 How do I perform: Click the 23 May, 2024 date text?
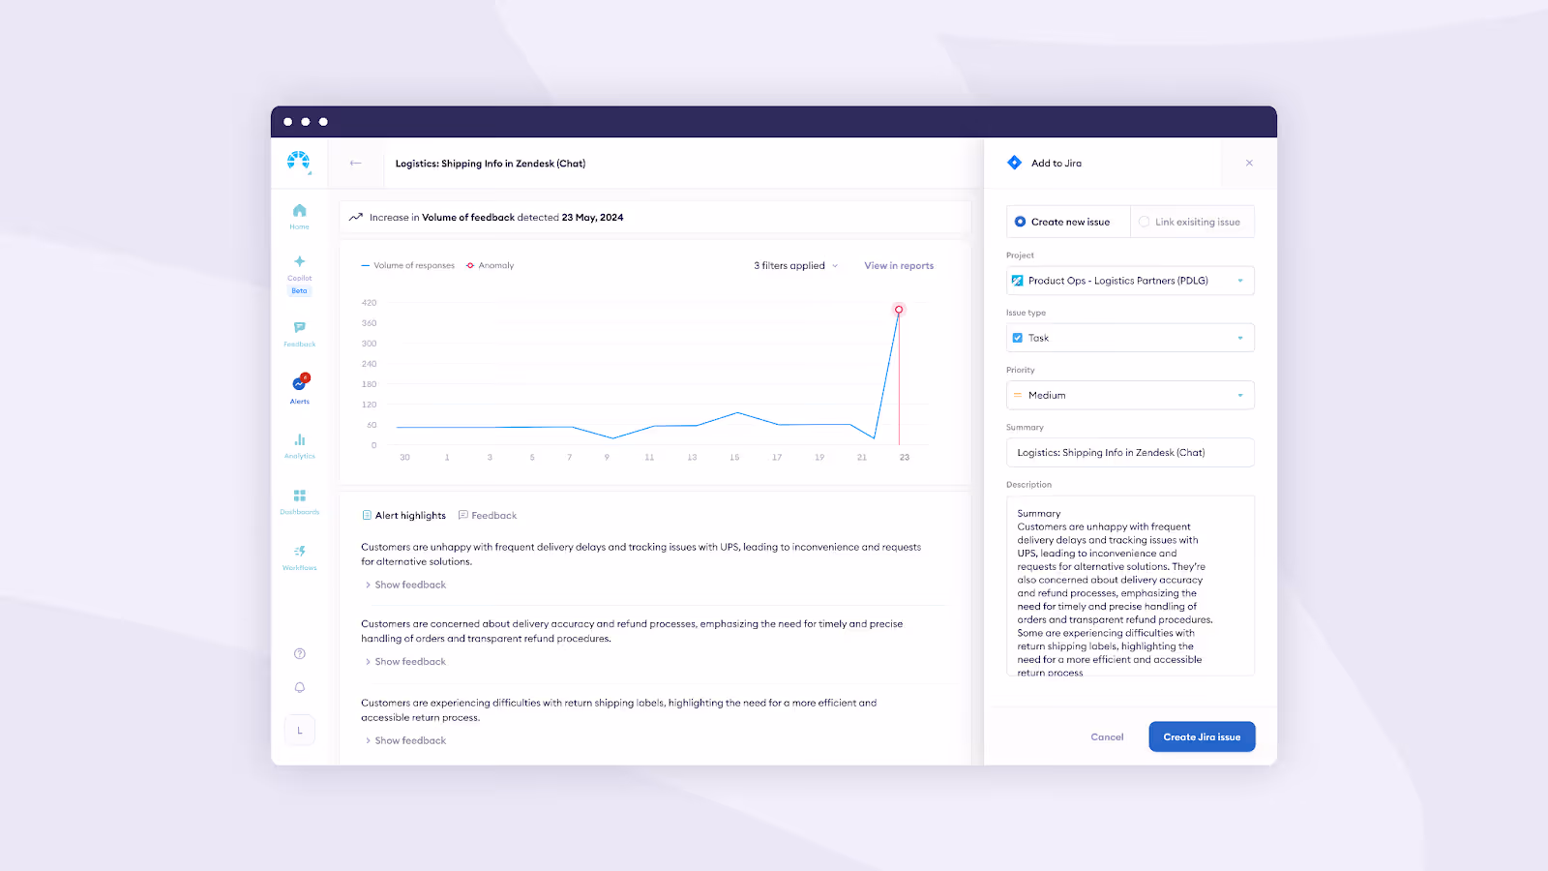pos(593,218)
